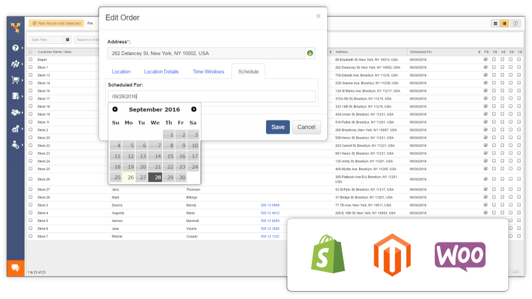Select the Schedule tab
The height and width of the screenshot is (299, 532).
[248, 72]
